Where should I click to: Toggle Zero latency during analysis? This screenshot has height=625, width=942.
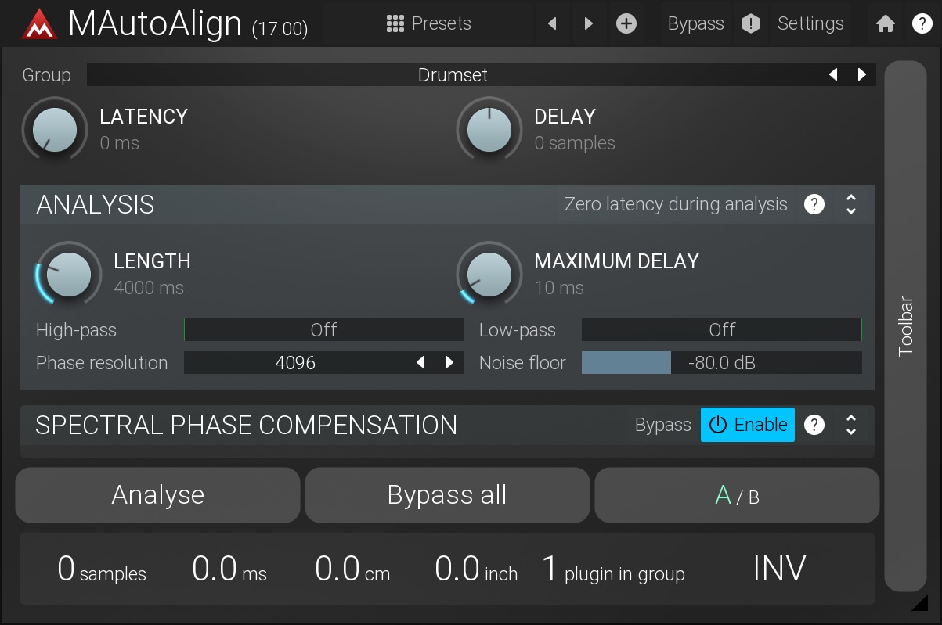(676, 205)
